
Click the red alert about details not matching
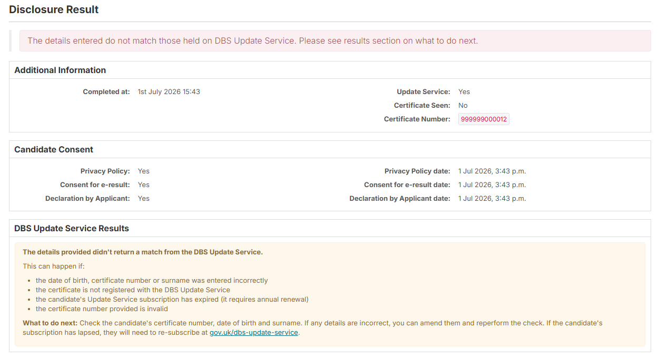(335, 41)
